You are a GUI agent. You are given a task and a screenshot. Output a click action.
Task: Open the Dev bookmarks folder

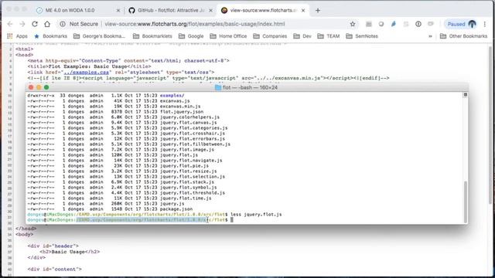(x=302, y=36)
